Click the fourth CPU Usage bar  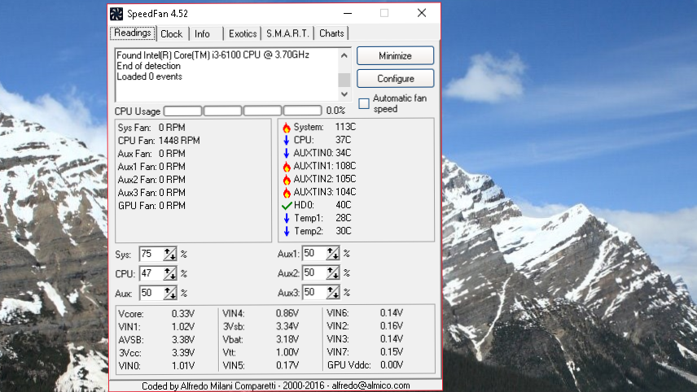tap(302, 111)
